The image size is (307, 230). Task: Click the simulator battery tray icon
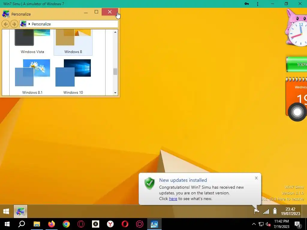275,211
